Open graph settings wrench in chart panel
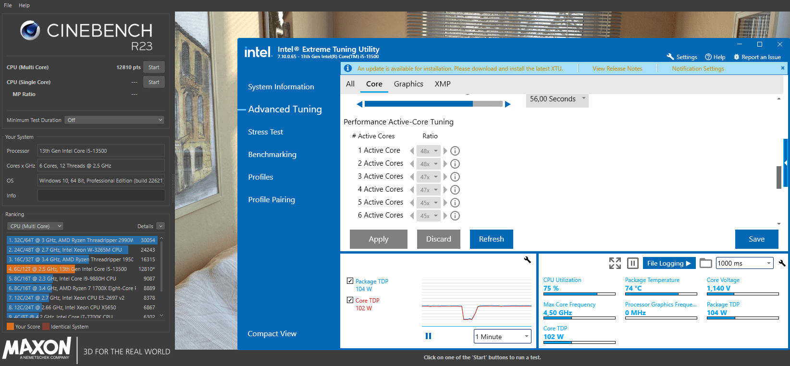The image size is (790, 366). [x=527, y=260]
